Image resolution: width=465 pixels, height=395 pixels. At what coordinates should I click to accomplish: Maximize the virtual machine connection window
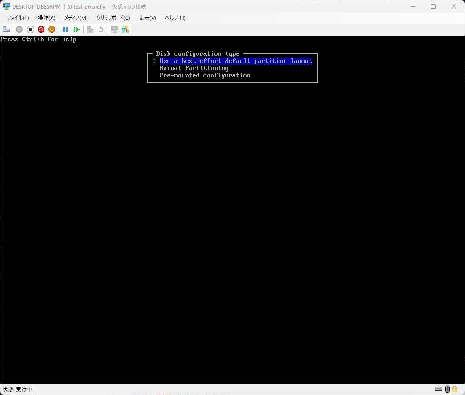pos(433,6)
